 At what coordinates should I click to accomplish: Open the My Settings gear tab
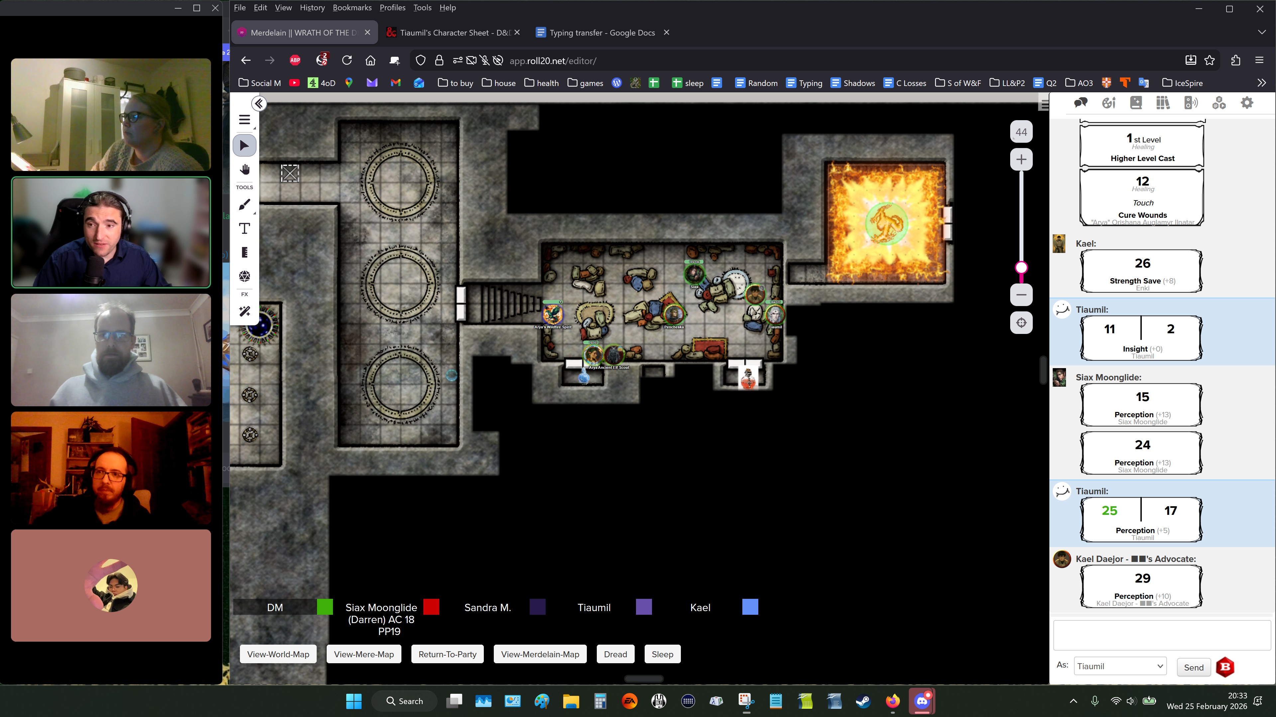[x=1246, y=103]
